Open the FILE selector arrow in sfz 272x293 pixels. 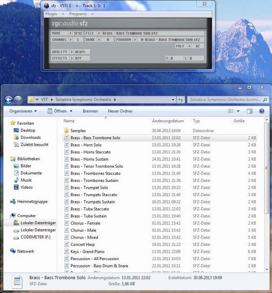(99, 33)
